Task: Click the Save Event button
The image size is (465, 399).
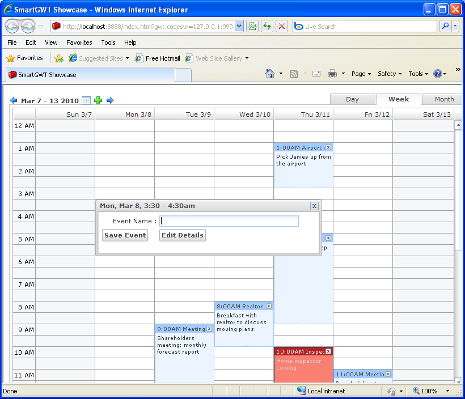Action: [x=125, y=235]
